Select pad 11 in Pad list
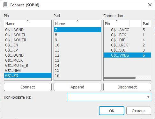 [x=77, y=50]
